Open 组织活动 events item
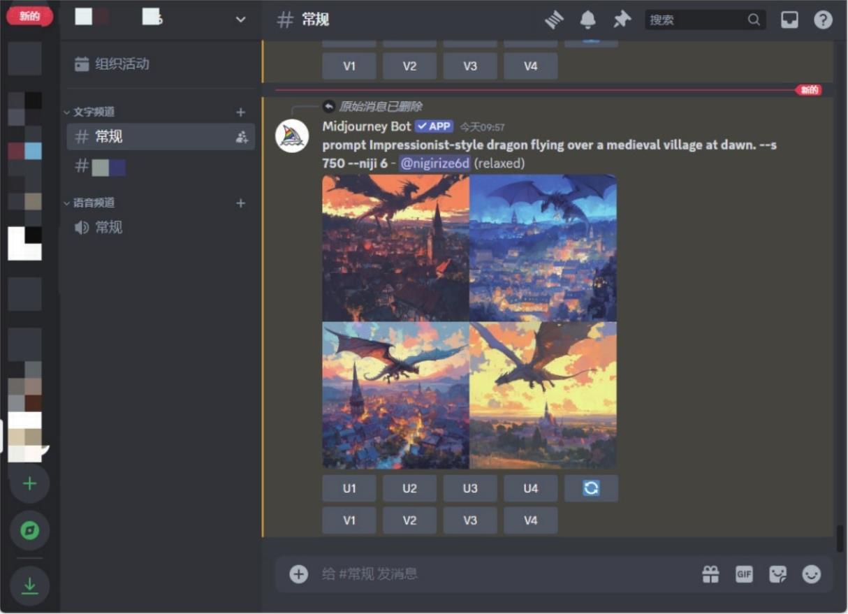 122,64
